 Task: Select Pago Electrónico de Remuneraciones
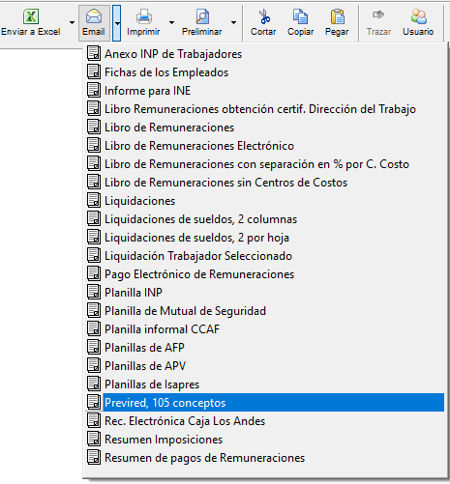(264, 274)
